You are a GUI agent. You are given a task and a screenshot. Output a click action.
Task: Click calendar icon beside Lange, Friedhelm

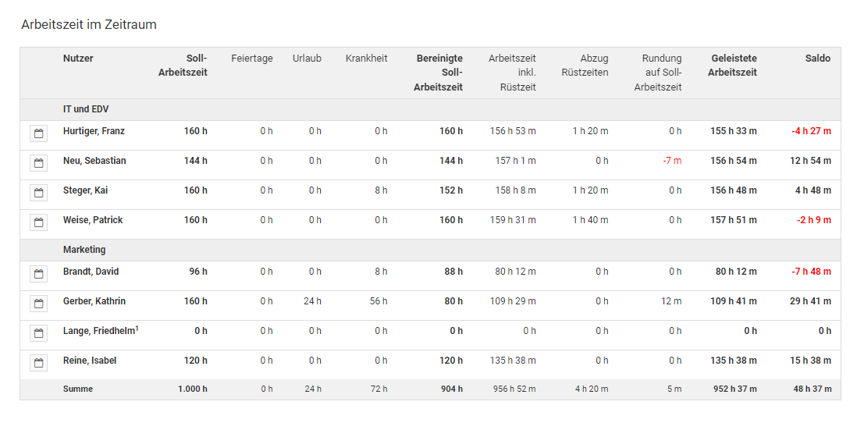coord(38,333)
